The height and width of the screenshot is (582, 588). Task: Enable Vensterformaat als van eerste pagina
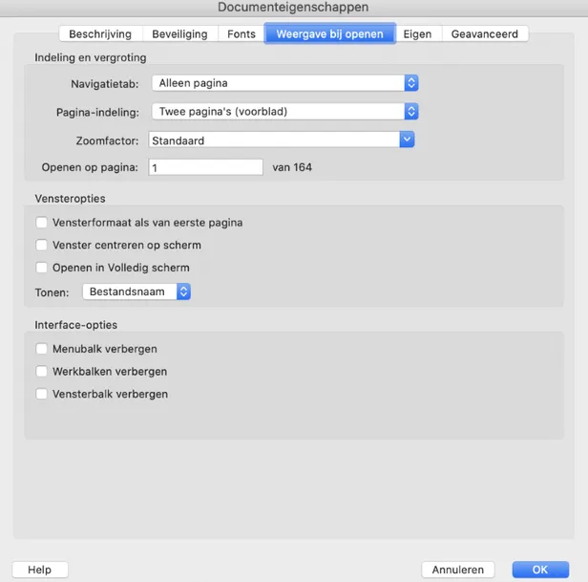click(42, 223)
